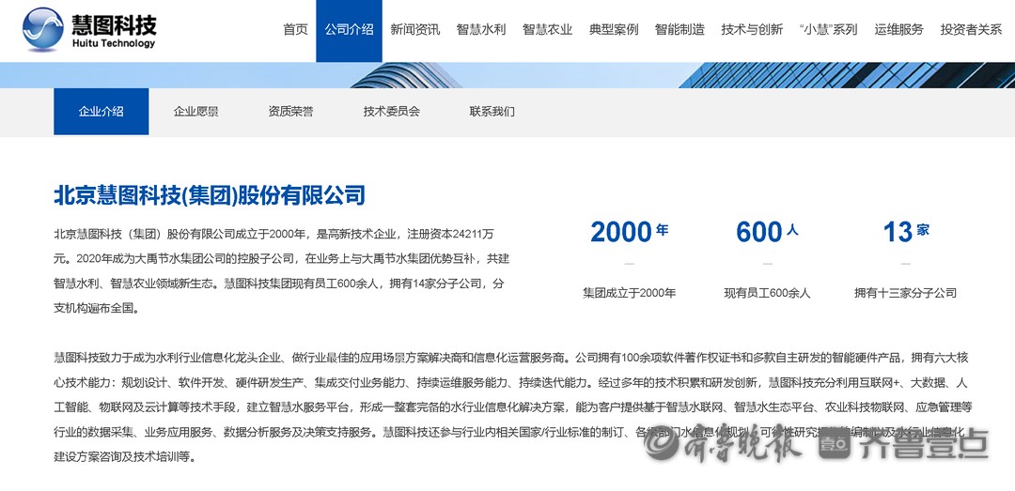Switch to the 企业介绍 tab
Screen dimensions: 1015x491
101,112
